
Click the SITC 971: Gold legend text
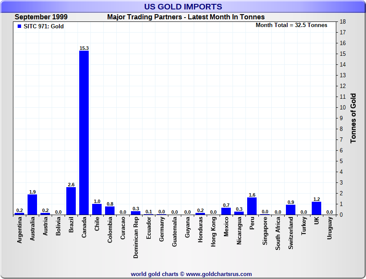click(43, 26)
